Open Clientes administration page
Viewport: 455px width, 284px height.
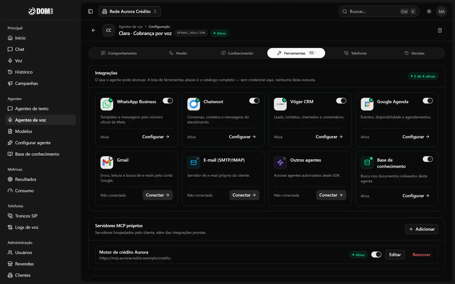(x=40, y=275)
